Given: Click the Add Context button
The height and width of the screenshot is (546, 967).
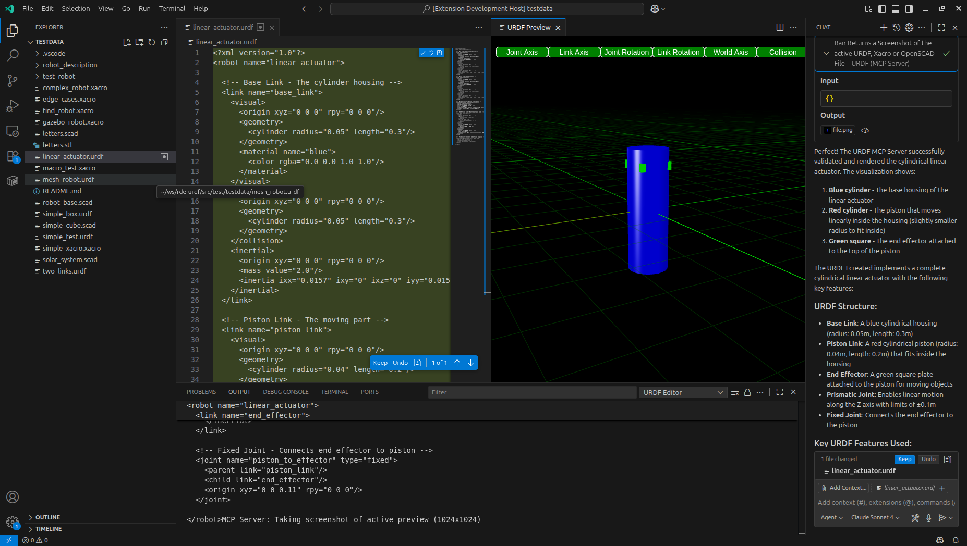Looking at the screenshot, I should coord(843,488).
